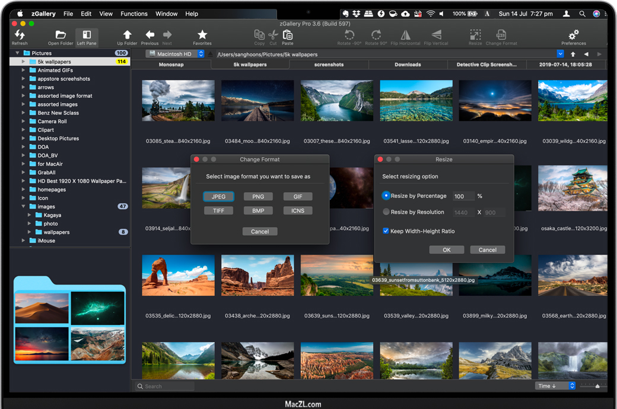Image resolution: width=617 pixels, height=409 pixels.
Task: Open the Time sort order dropdown
Action: [555, 386]
